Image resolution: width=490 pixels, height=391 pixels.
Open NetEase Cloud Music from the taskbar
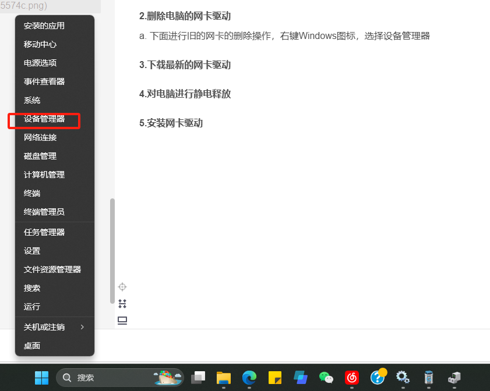[352, 378]
